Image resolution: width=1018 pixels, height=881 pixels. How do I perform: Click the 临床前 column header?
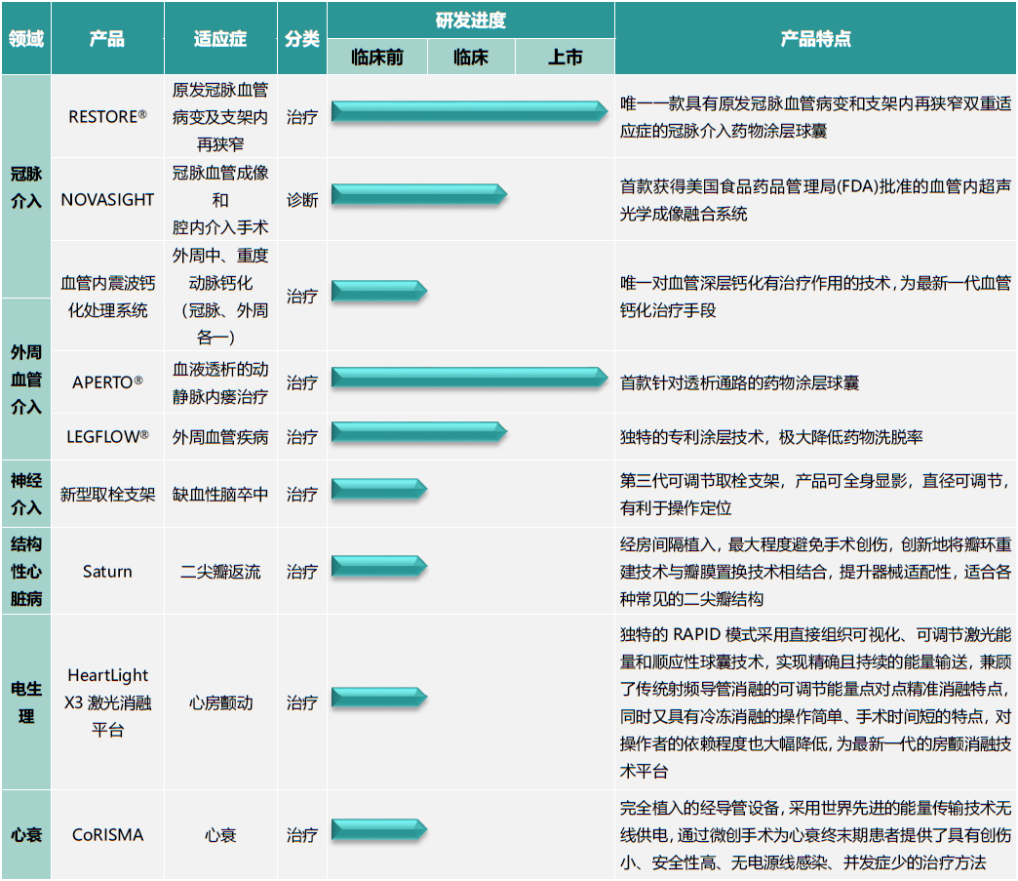tap(377, 58)
